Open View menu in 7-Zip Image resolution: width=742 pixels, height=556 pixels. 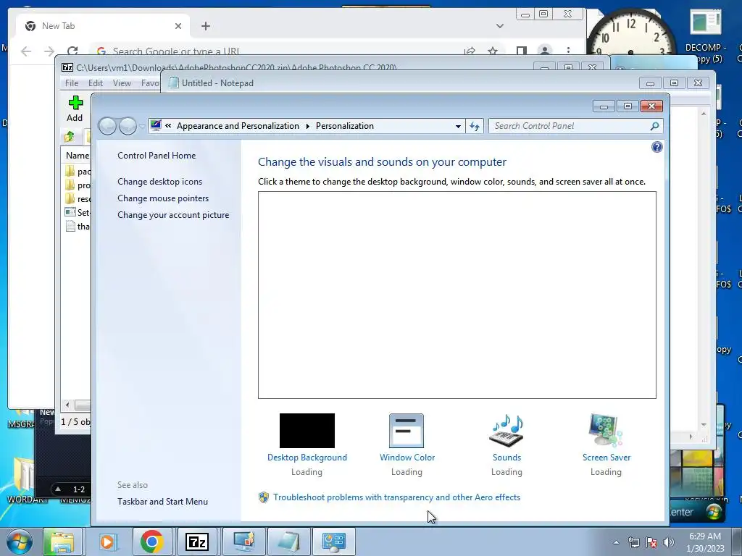coord(122,83)
